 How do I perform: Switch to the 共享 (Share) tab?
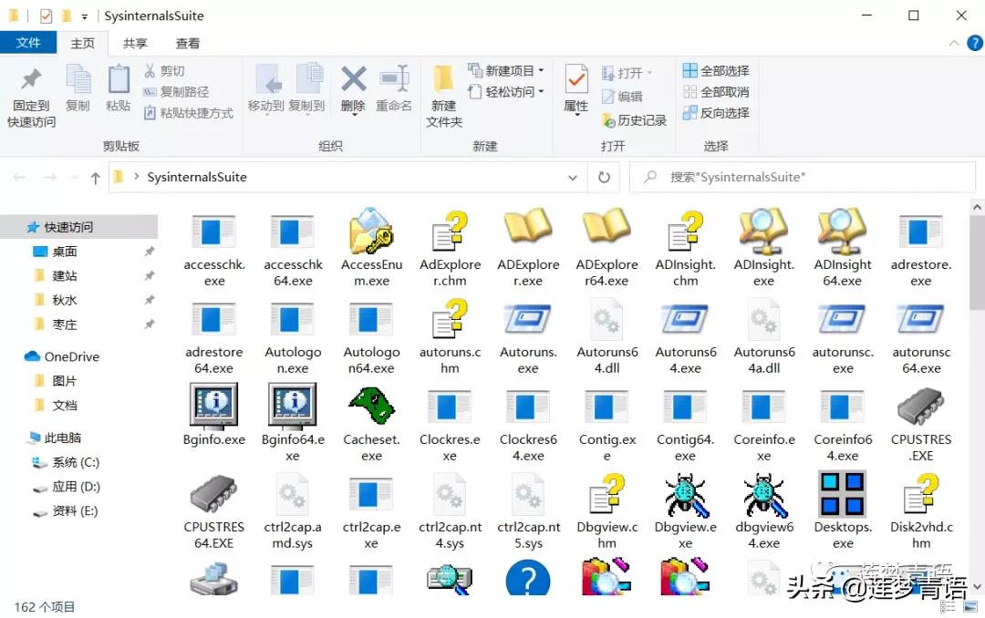click(135, 42)
